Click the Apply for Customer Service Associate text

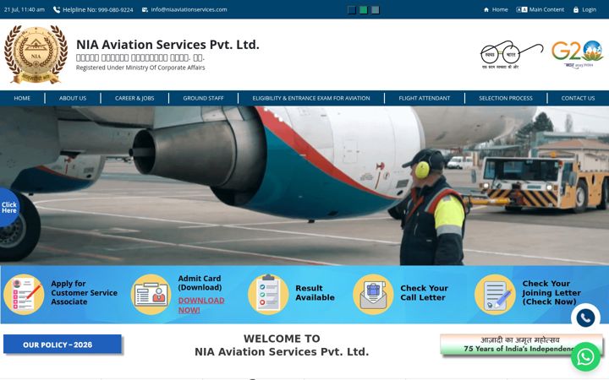point(85,293)
